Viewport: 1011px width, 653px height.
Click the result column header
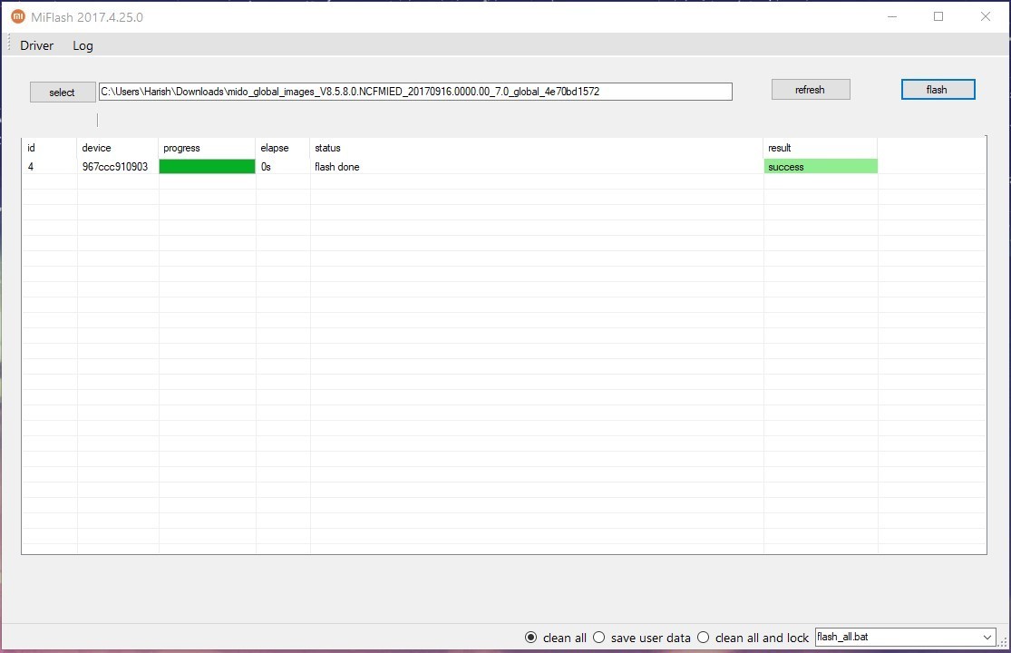coord(821,148)
